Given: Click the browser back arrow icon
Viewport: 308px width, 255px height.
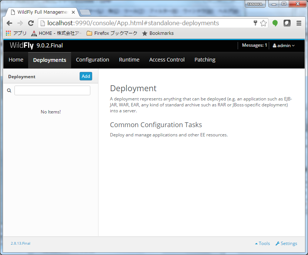Looking at the screenshot, I should click(9, 23).
